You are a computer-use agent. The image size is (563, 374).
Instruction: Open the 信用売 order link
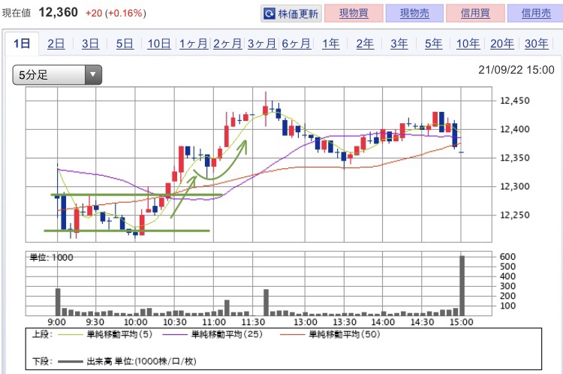[535, 14]
